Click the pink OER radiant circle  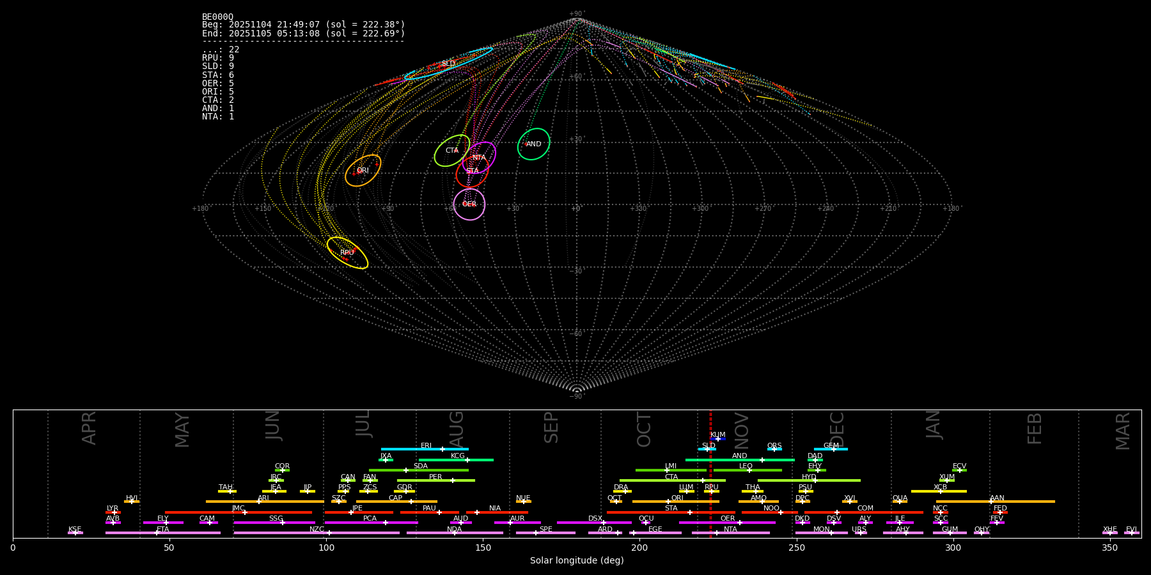tap(469, 204)
